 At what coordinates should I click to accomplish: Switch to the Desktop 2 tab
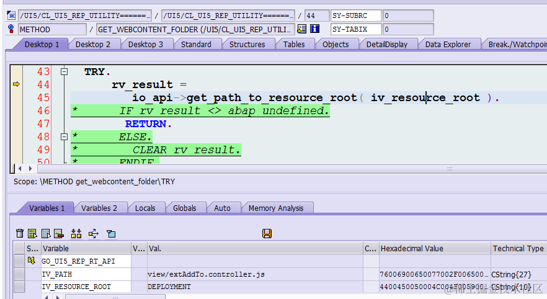coord(93,44)
